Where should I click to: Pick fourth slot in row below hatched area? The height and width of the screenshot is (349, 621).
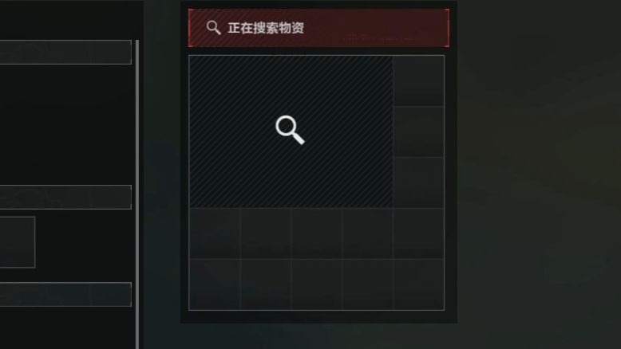tap(367, 233)
